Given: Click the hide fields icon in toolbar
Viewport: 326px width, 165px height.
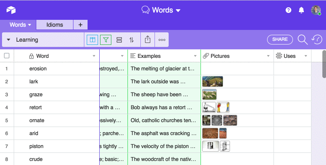Looking at the screenshot, I should (x=92, y=40).
